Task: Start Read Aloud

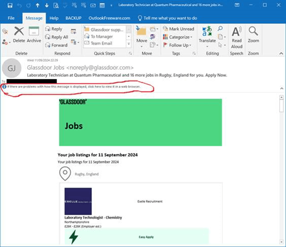Action: (237, 37)
